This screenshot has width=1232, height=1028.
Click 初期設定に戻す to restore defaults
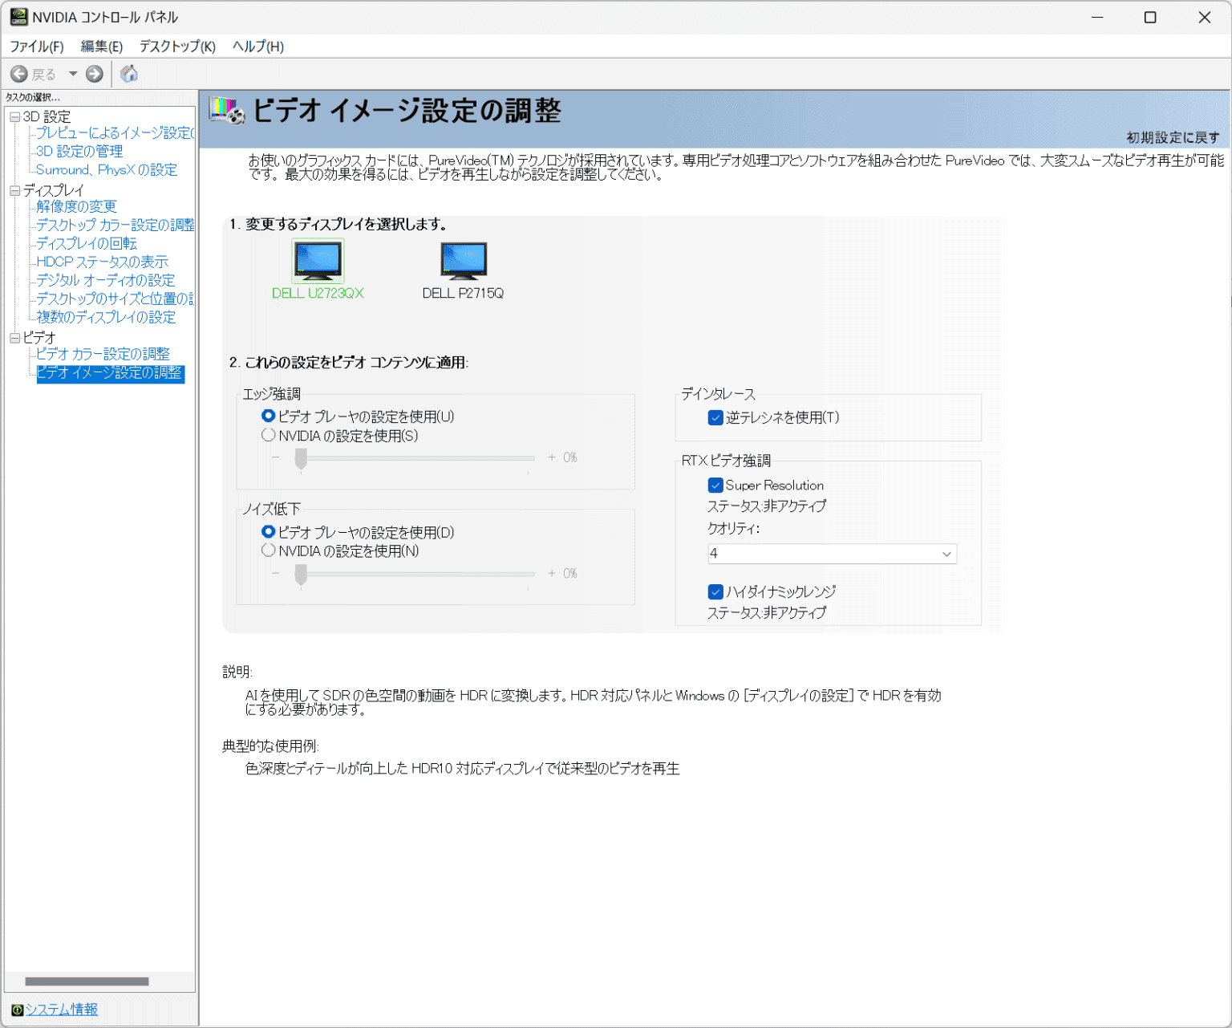pyautogui.click(x=1173, y=137)
